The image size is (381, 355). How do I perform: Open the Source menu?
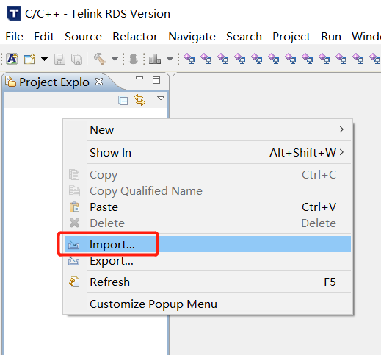[x=83, y=37]
